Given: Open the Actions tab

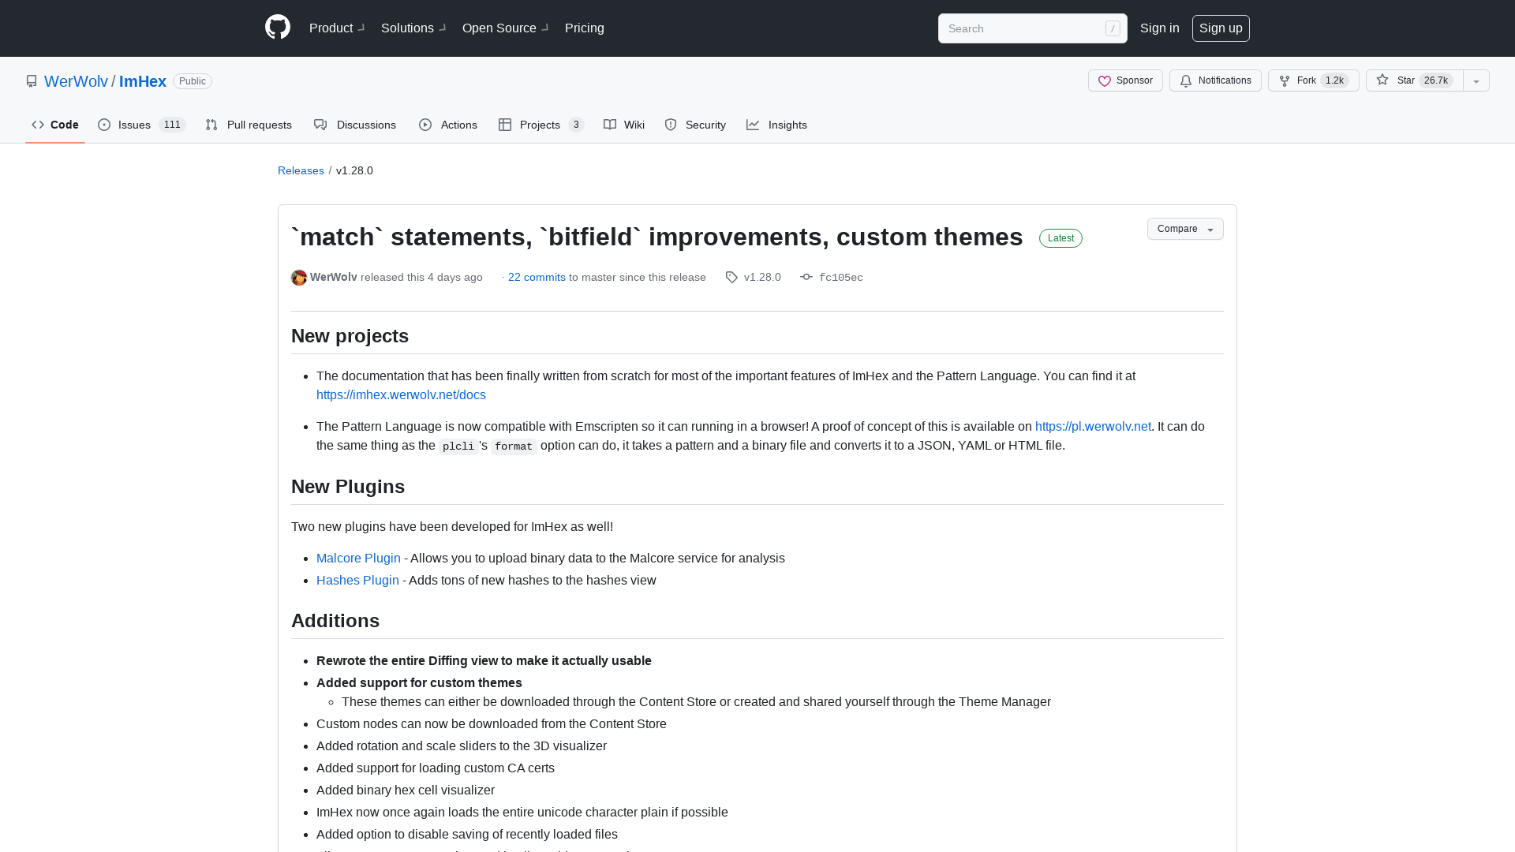Looking at the screenshot, I should point(448,125).
